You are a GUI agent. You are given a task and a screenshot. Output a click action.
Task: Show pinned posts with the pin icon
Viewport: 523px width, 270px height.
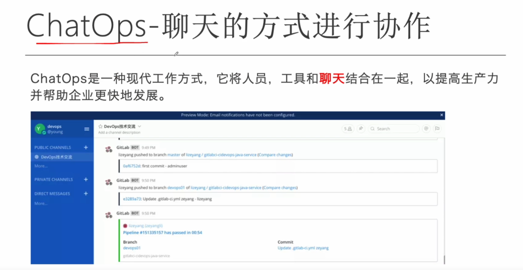(x=361, y=129)
